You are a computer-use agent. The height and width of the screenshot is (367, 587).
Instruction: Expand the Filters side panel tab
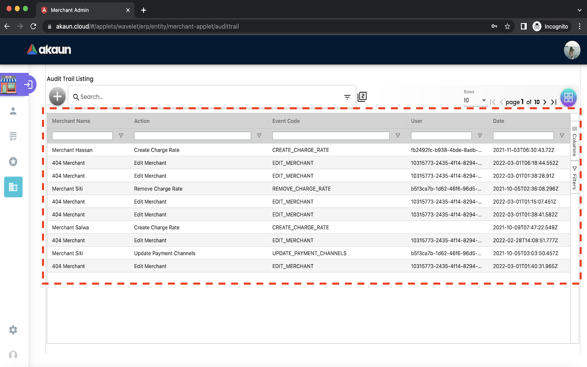click(x=574, y=178)
